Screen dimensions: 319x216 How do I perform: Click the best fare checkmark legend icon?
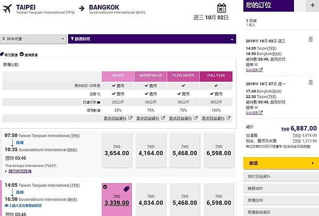22,54
